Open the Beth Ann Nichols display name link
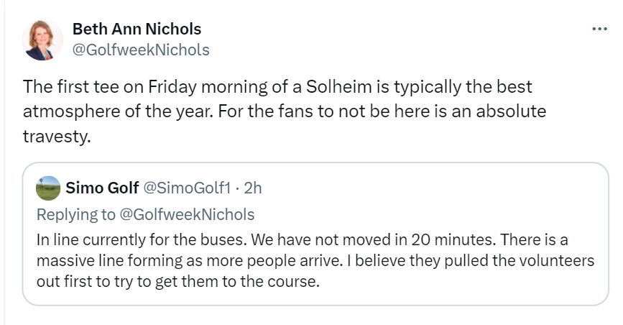Image resolution: width=623 pixels, height=325 pixels. point(137,29)
